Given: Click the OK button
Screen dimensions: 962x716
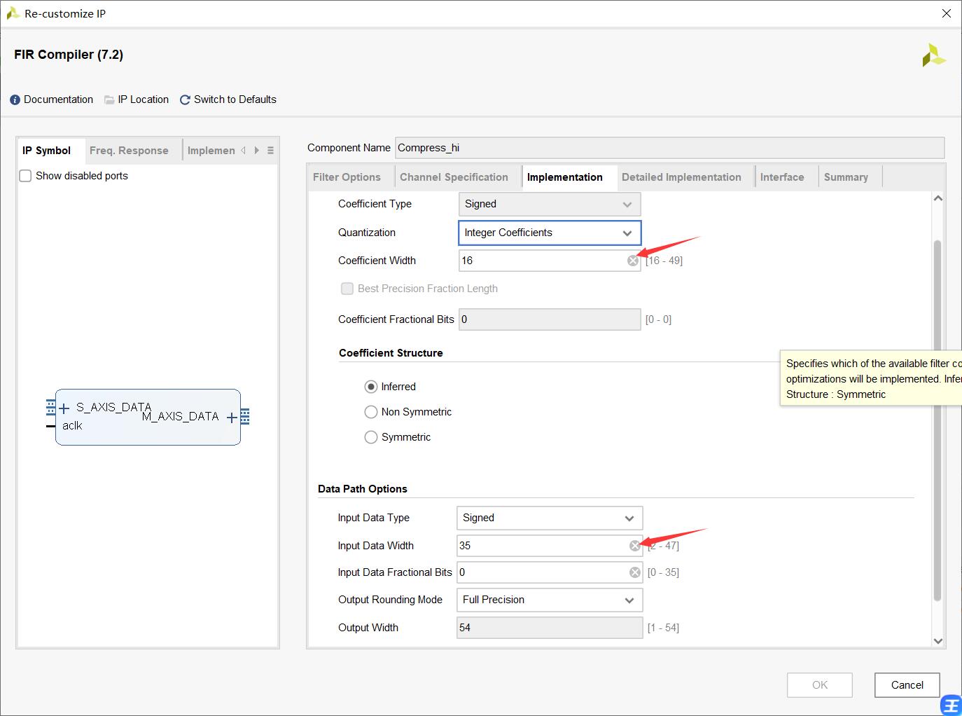Looking at the screenshot, I should (x=820, y=685).
